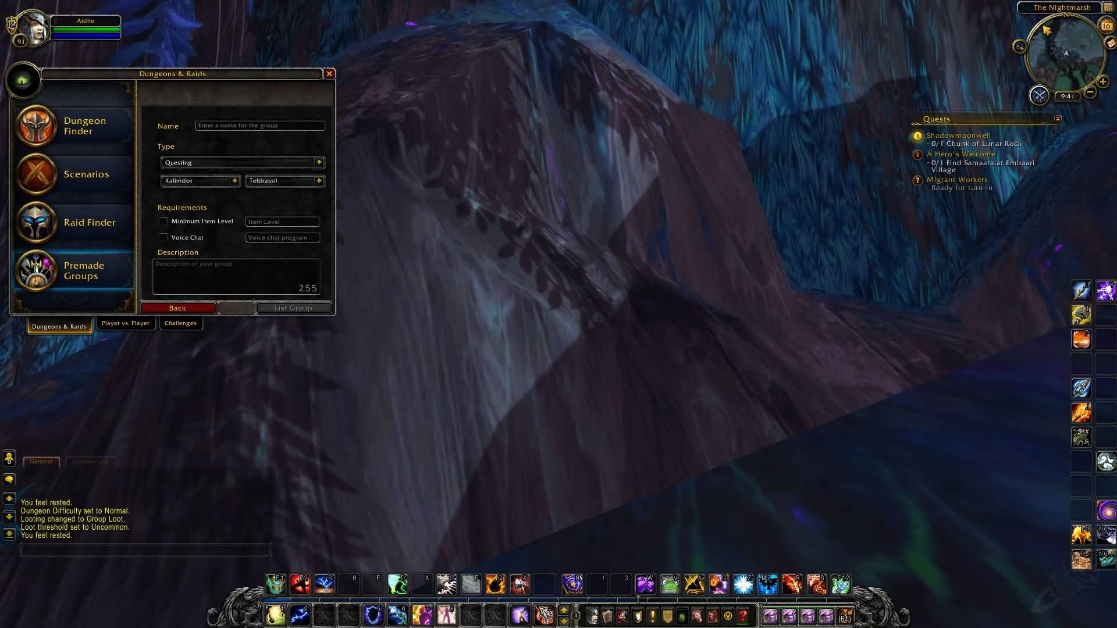This screenshot has height=628, width=1117.
Task: Click the Aidhe player portrait
Action: (x=34, y=27)
